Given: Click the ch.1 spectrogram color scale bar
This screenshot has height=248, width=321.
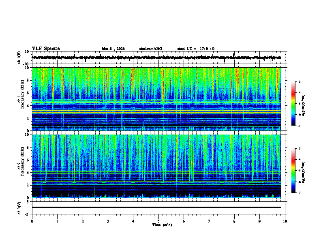Looking at the screenshot, I should (293, 104).
